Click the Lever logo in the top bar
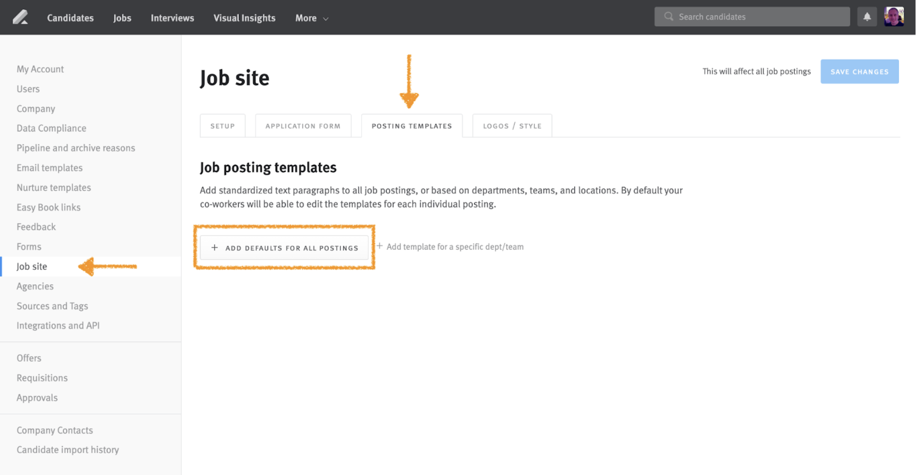 20,17
